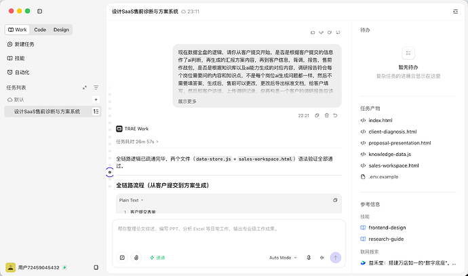Click the audio waveform icon near send

click(x=321, y=258)
